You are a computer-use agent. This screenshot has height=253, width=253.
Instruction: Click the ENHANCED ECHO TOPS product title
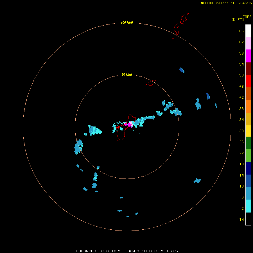[x=99, y=251]
